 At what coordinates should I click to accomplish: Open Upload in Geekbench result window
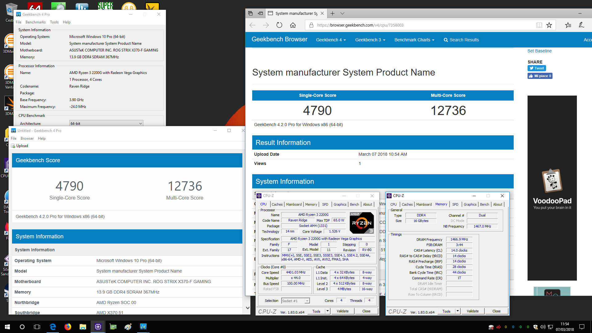pyautogui.click(x=19, y=146)
